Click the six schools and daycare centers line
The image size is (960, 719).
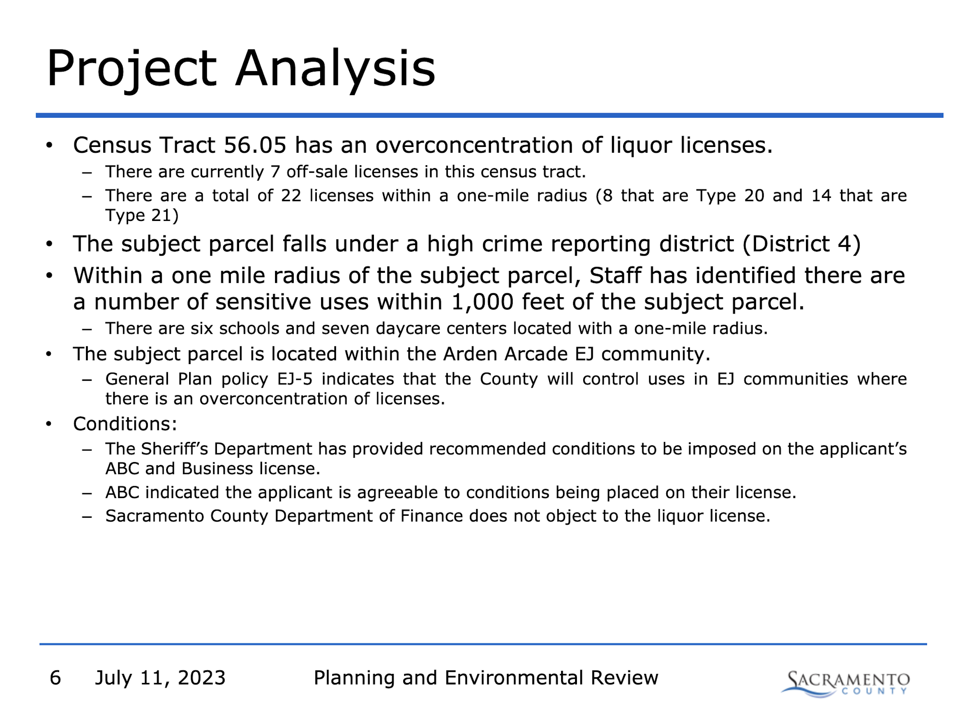pyautogui.click(x=436, y=328)
